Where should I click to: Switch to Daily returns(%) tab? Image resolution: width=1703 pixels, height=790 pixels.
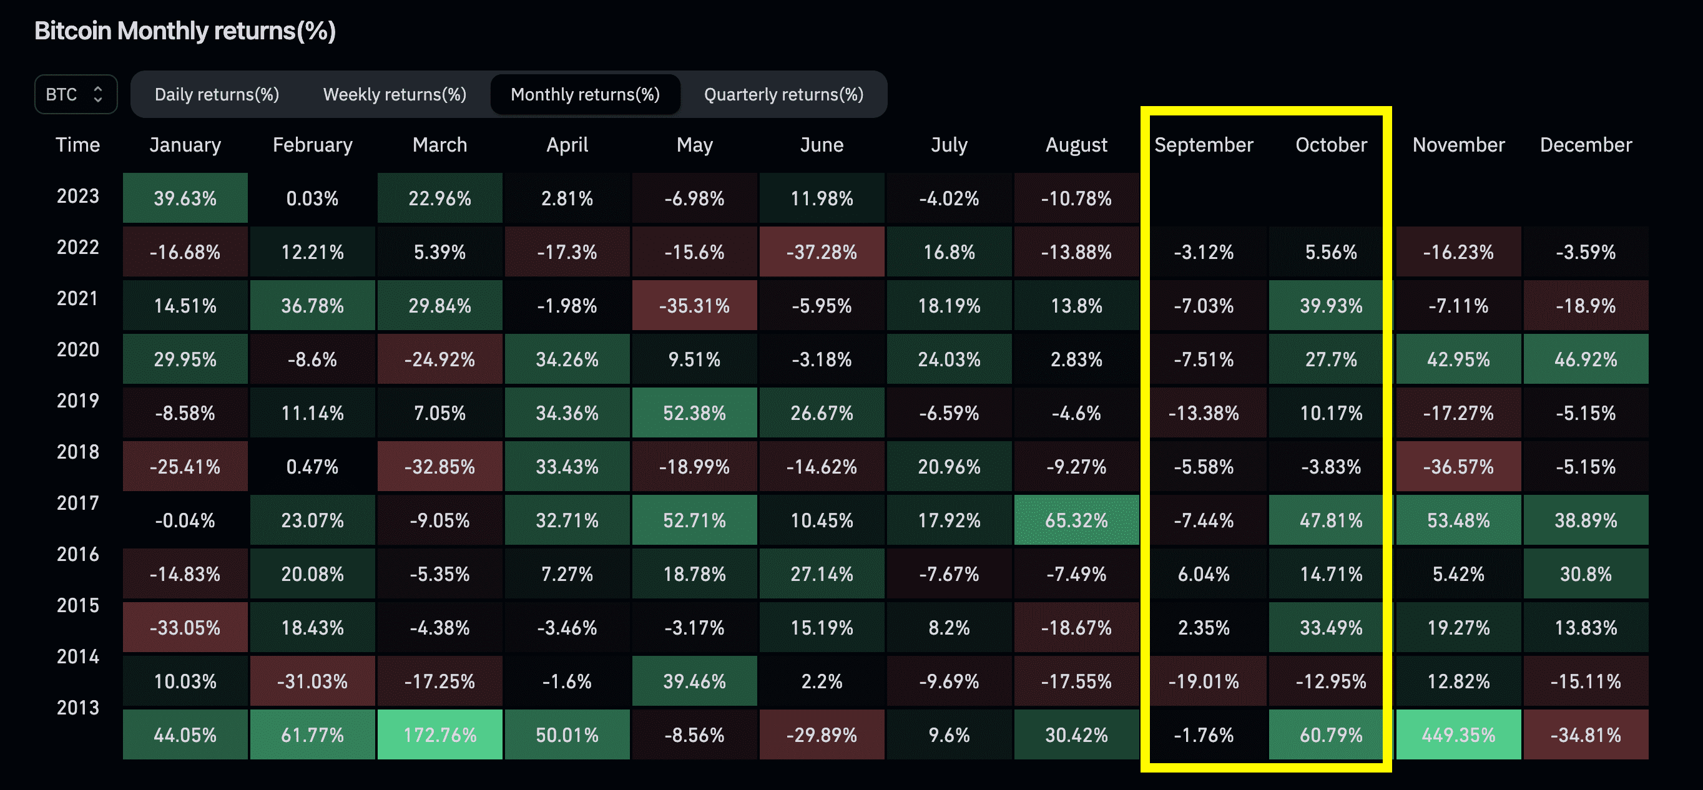coord(217,94)
